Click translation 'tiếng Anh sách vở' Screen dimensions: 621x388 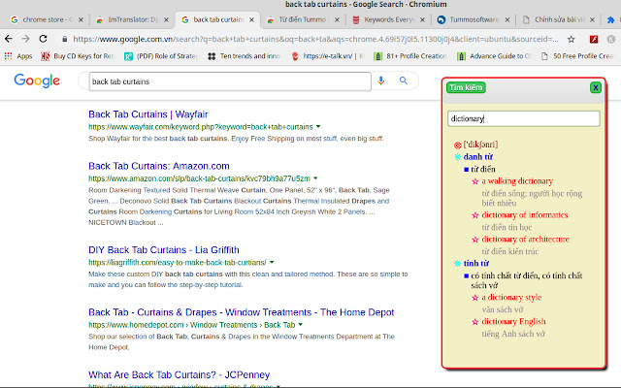click(513, 334)
